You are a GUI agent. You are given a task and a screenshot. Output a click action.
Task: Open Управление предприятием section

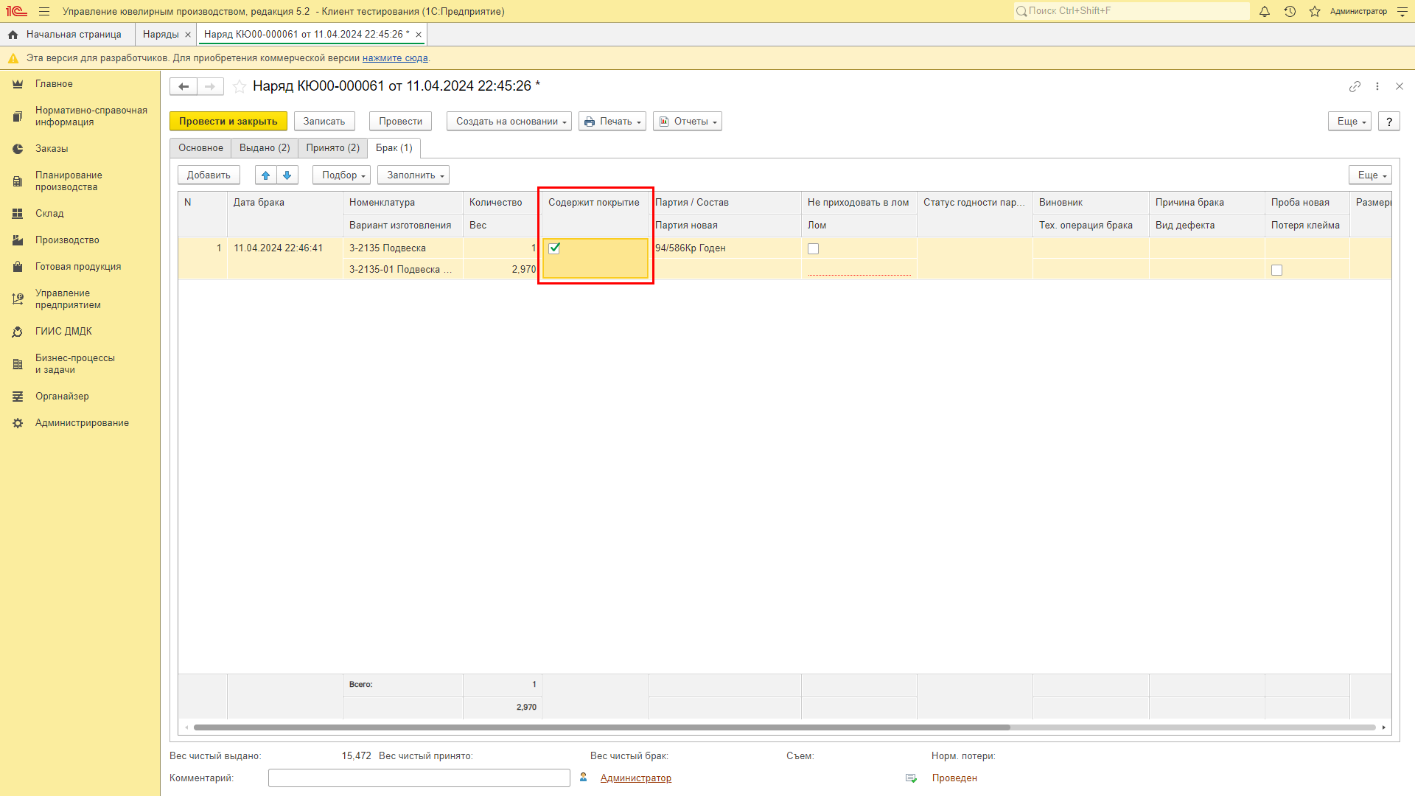point(80,299)
